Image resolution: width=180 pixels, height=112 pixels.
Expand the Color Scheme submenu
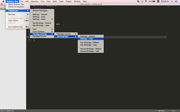(42, 32)
